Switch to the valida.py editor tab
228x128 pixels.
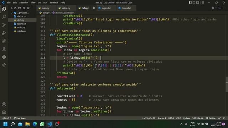(x=66, y=8)
